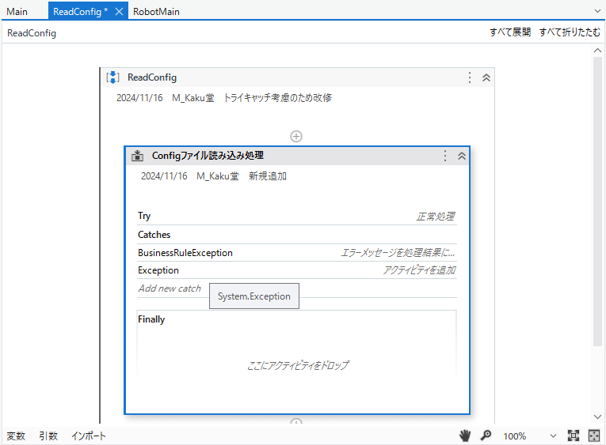Open the tab list dropdown arrow

click(x=597, y=11)
